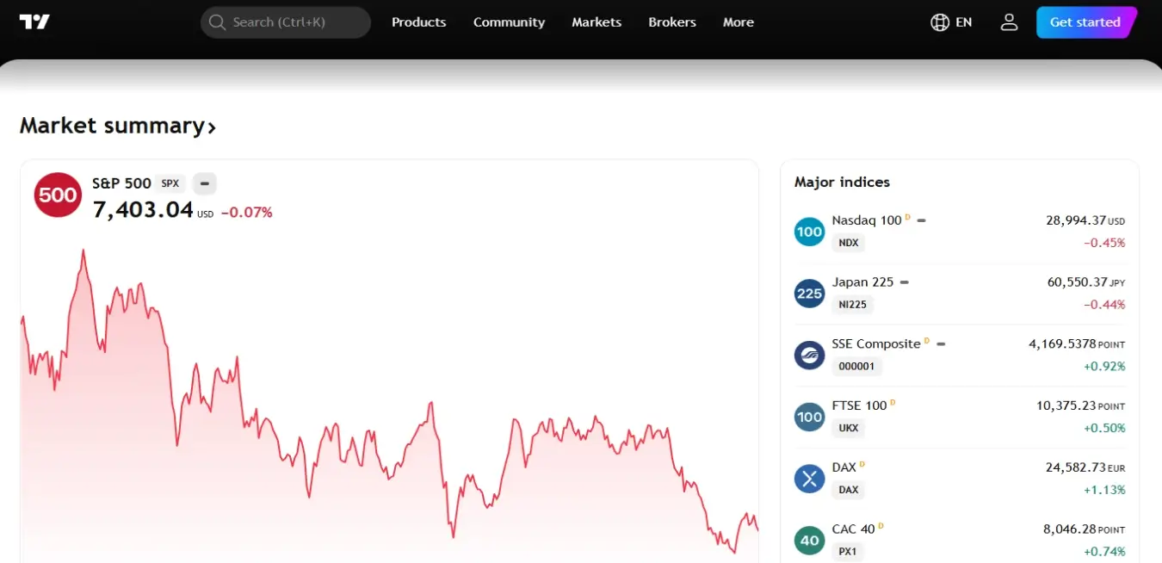Click the Get started button
1162x563 pixels.
coord(1085,22)
